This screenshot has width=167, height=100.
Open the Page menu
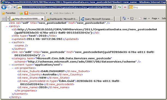pyautogui.click(x=155, y=19)
